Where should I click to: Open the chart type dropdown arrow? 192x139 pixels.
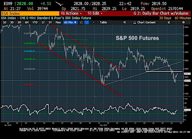point(93,22)
